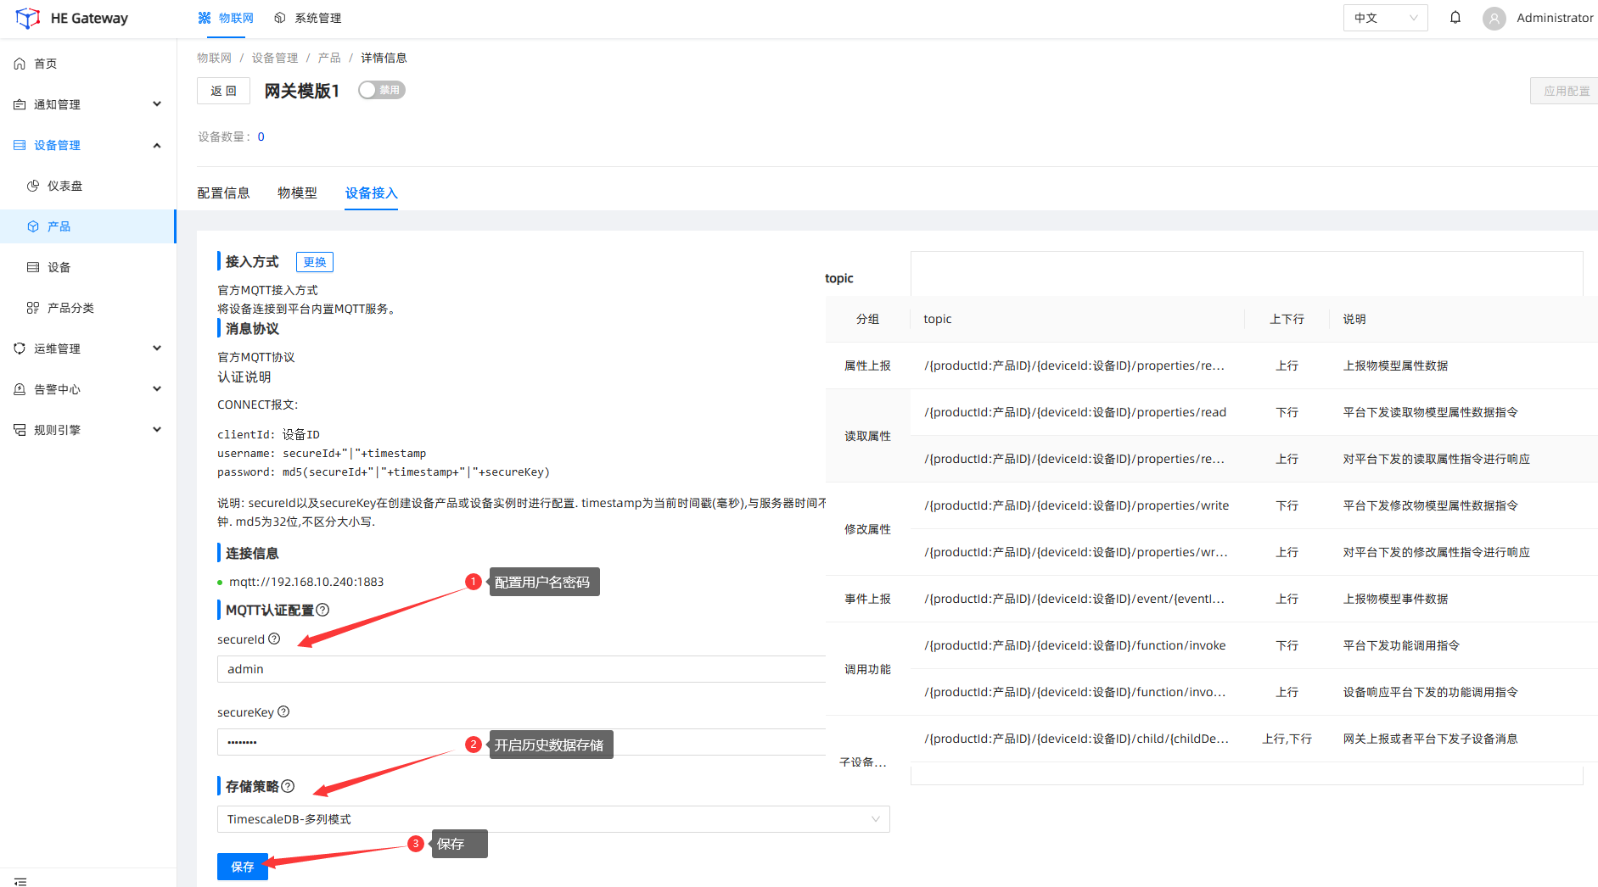Click the MQTT认证配置 help icon
Screen dimensions: 1598x887
coord(322,610)
